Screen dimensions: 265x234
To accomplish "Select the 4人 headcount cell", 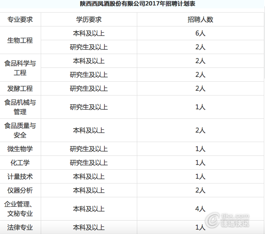I will (200, 209).
